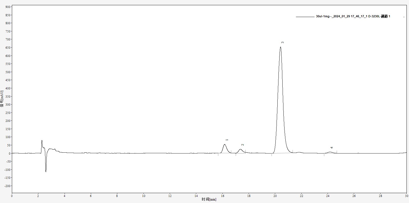Screen dimensions: 409x203
Task: Click the y-axis signal label 信号[mAU]
Action: pyautogui.click(x=2, y=98)
